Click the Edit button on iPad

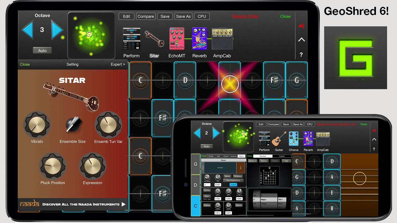tap(127, 16)
